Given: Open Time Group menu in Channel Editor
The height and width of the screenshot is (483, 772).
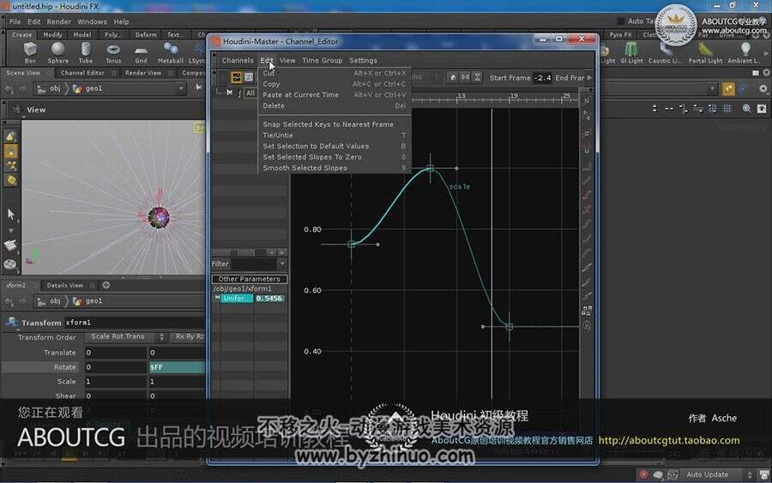Looking at the screenshot, I should 322,61.
